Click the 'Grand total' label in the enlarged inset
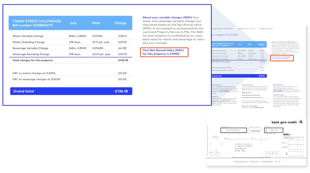The image size is (310, 173). [x=24, y=91]
